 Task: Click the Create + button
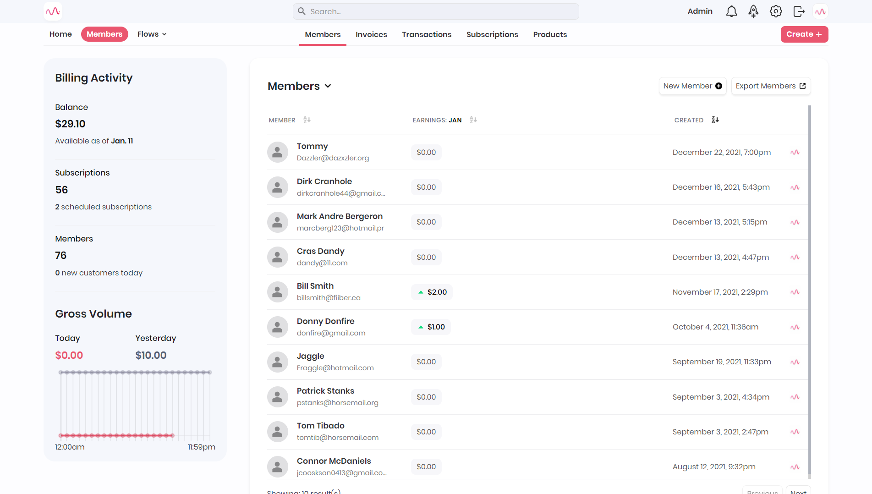coord(804,34)
